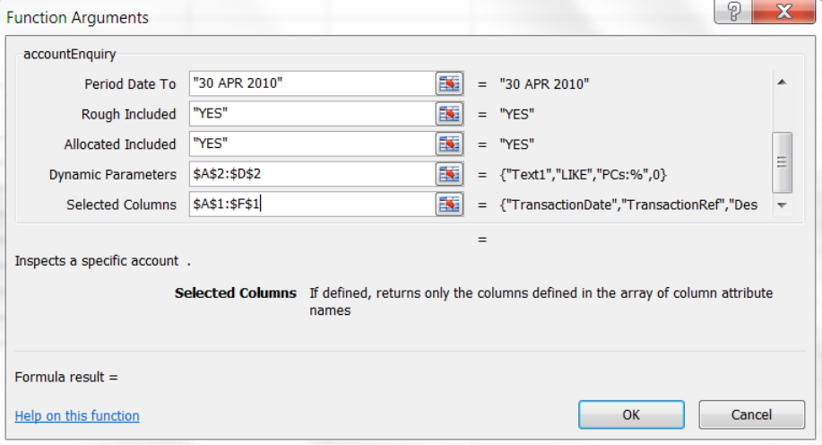Click range selector icon for Rough Included
The image size is (822, 445).
[x=449, y=114]
